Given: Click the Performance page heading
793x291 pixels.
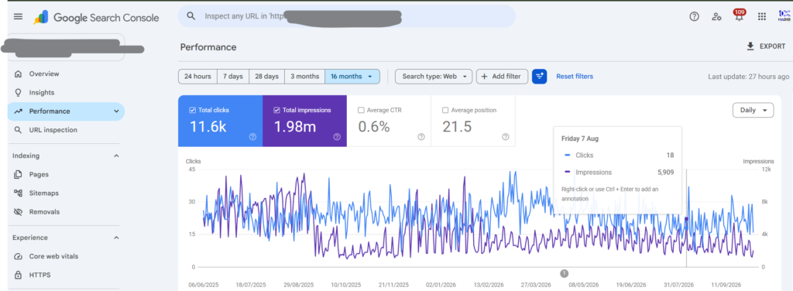Looking at the screenshot, I should click(x=208, y=47).
